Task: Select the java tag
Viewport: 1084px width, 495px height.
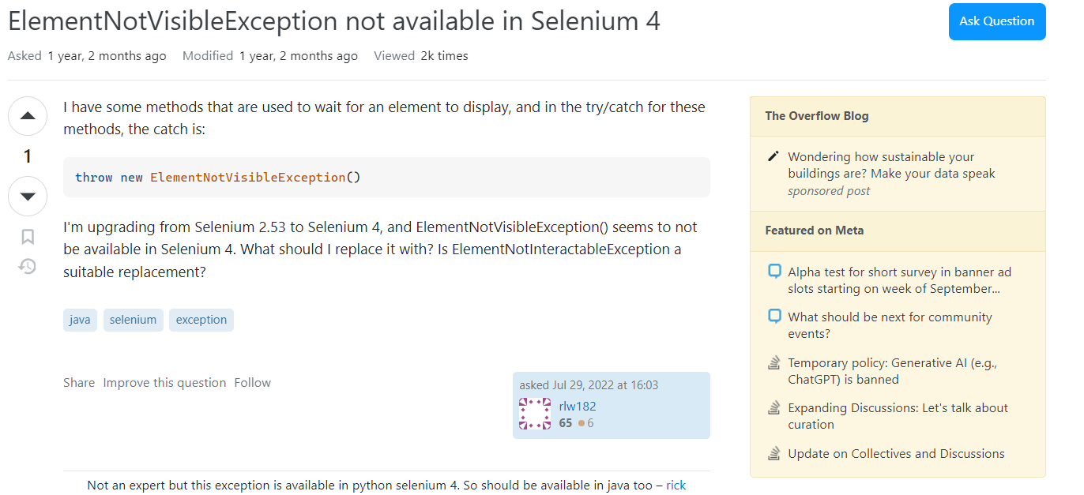Action: click(80, 320)
